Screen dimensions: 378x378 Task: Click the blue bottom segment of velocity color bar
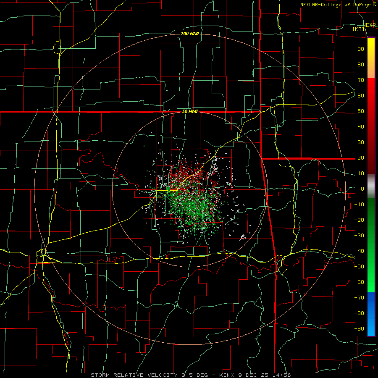click(x=371, y=314)
